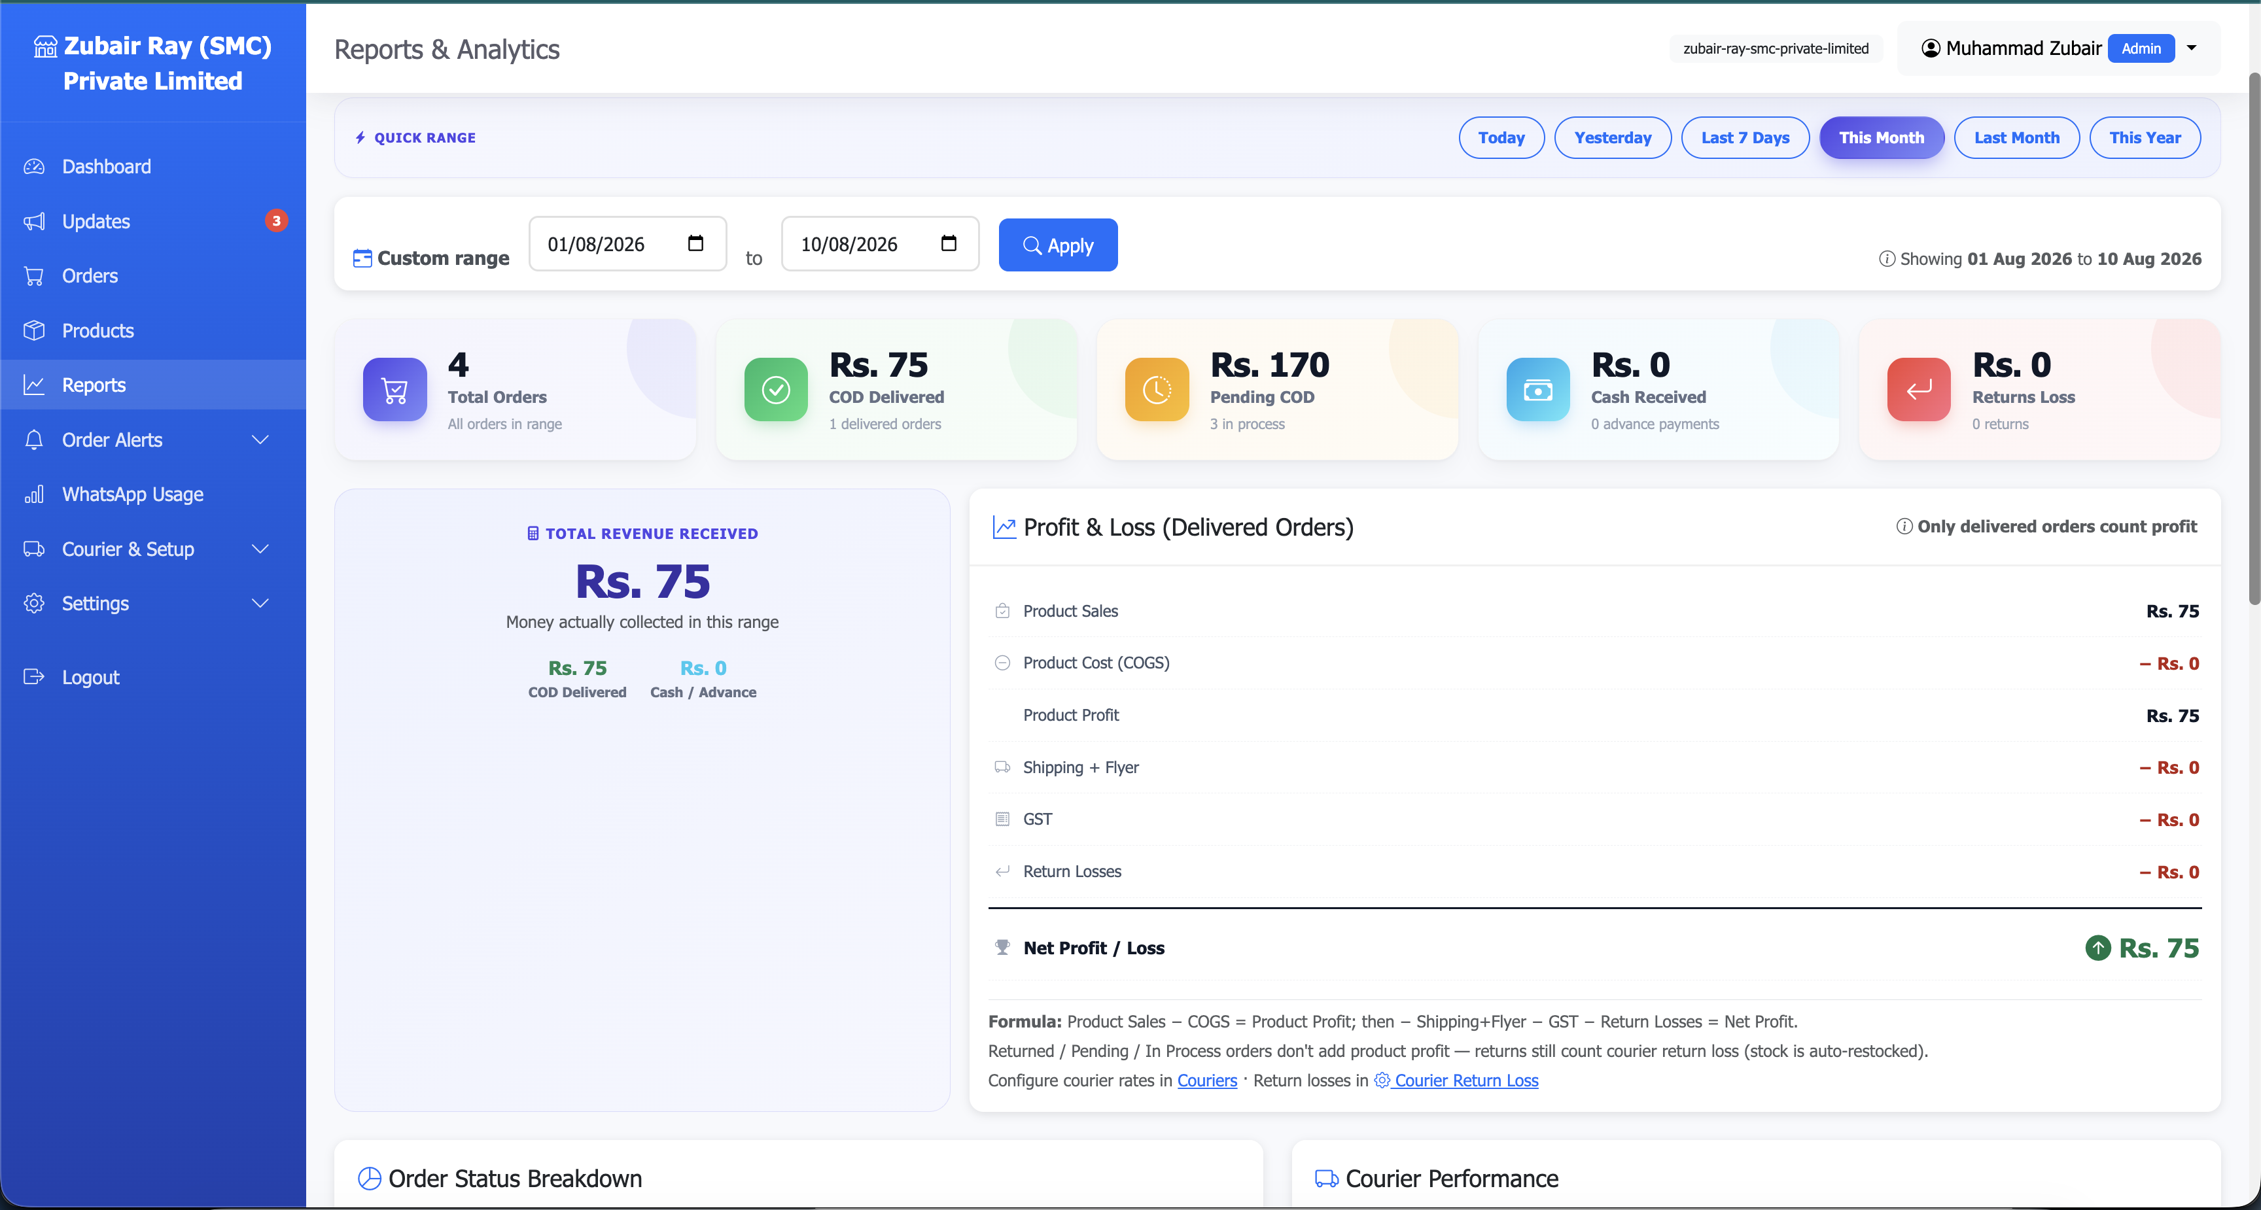Select the This Month quick range
Screen dimensions: 2261x1210
[1882, 138]
